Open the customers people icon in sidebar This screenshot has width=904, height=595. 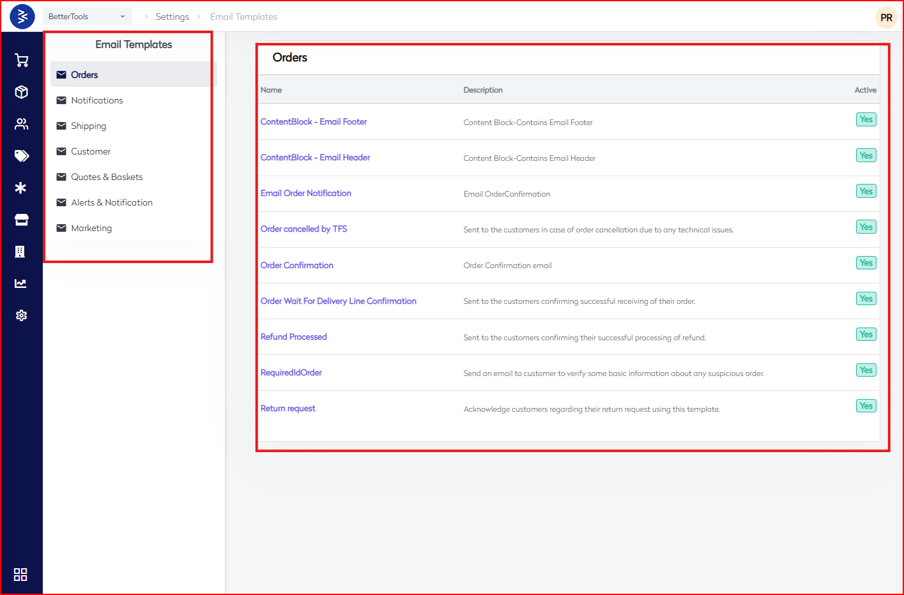click(x=21, y=124)
